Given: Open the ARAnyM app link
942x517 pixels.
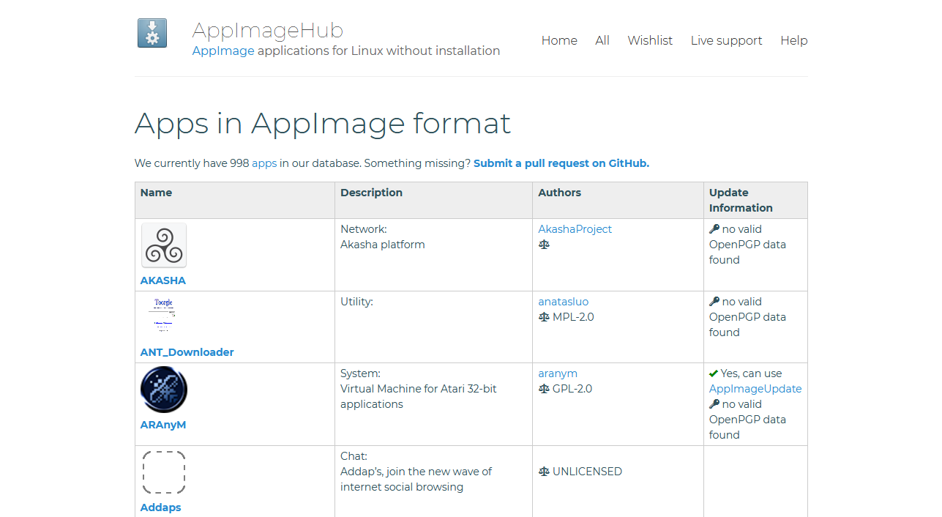Looking at the screenshot, I should pyautogui.click(x=163, y=425).
